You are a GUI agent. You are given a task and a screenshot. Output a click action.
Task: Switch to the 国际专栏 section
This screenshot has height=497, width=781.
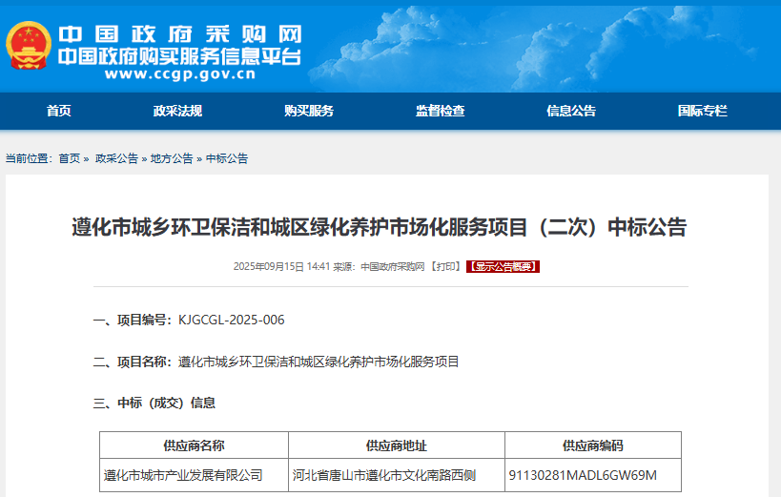click(702, 111)
